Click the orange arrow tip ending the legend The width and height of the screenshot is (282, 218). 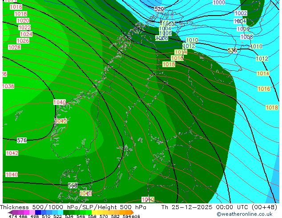(x=133, y=212)
